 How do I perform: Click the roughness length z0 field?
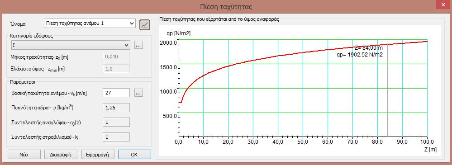(x=116, y=57)
